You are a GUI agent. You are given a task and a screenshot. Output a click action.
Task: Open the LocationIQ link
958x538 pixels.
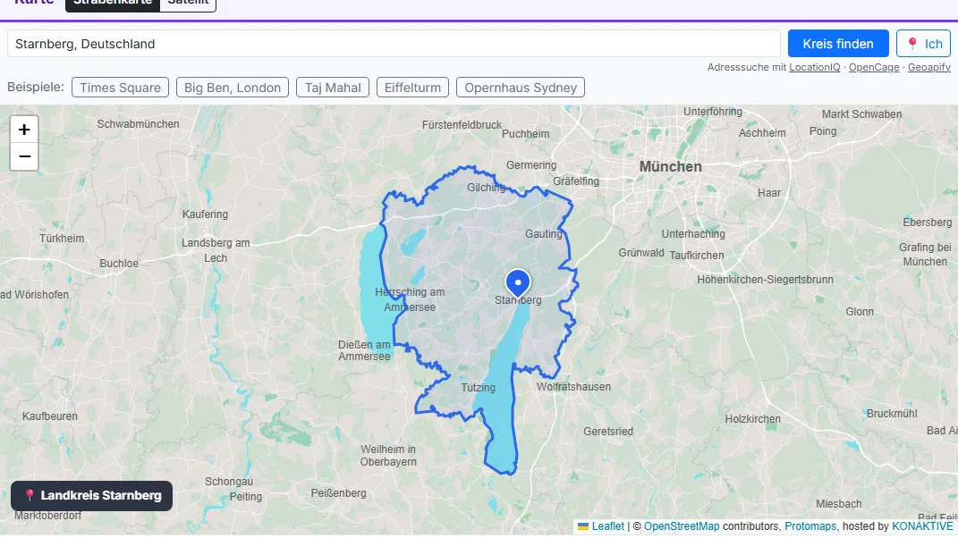[x=814, y=67]
